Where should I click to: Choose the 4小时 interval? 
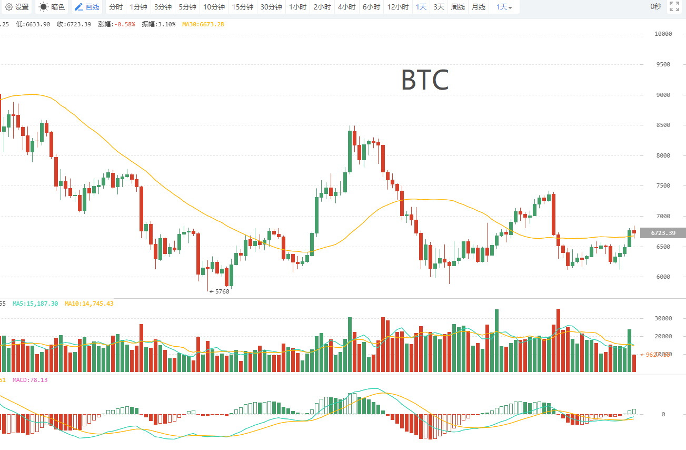[x=346, y=7]
